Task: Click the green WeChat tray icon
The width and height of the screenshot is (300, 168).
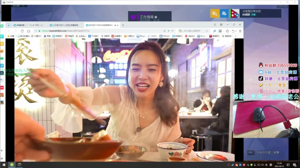Action: [x=251, y=165]
